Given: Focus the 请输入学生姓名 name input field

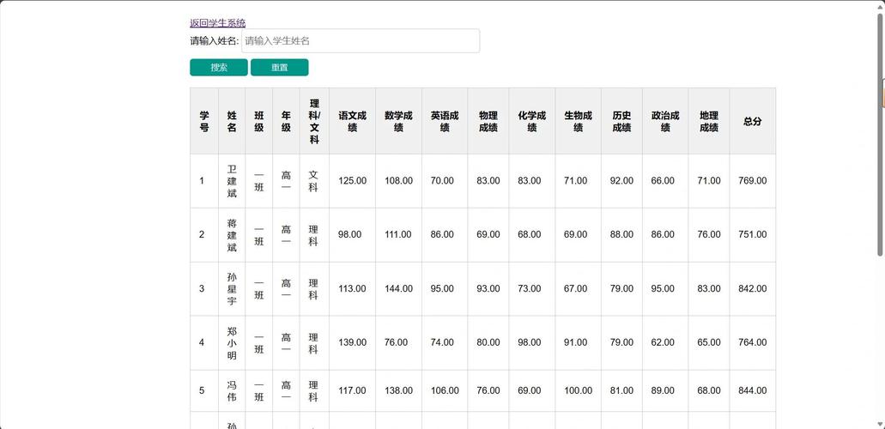Looking at the screenshot, I should click(x=361, y=40).
